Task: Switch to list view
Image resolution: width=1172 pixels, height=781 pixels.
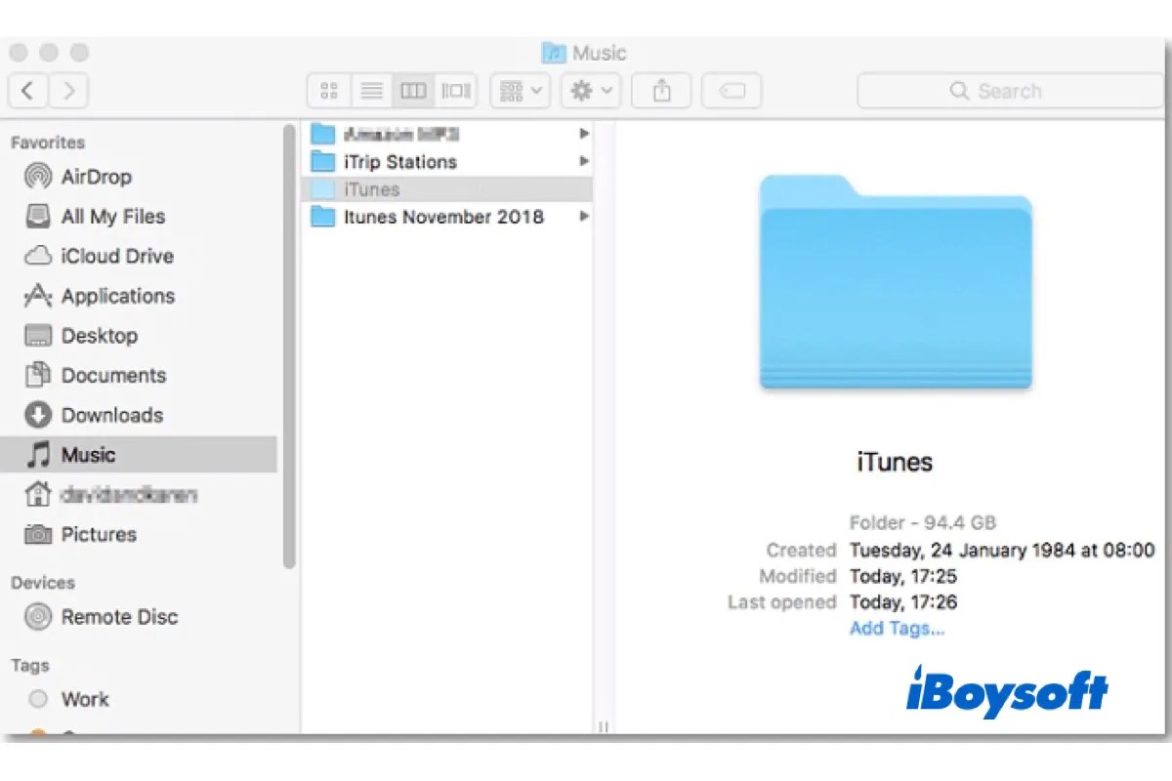Action: click(x=371, y=90)
